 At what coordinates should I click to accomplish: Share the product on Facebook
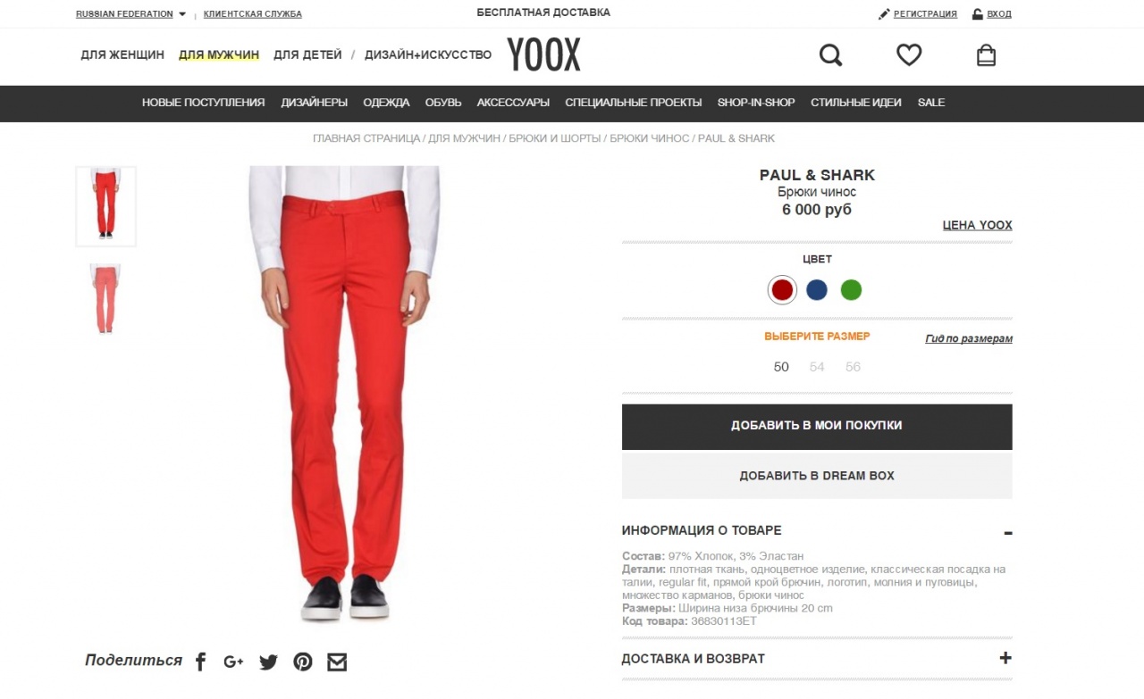pyautogui.click(x=201, y=662)
